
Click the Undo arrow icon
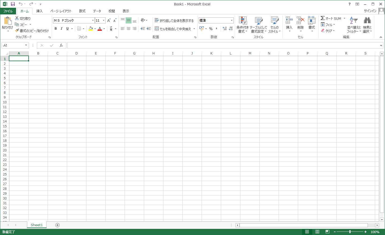coord(20,4)
